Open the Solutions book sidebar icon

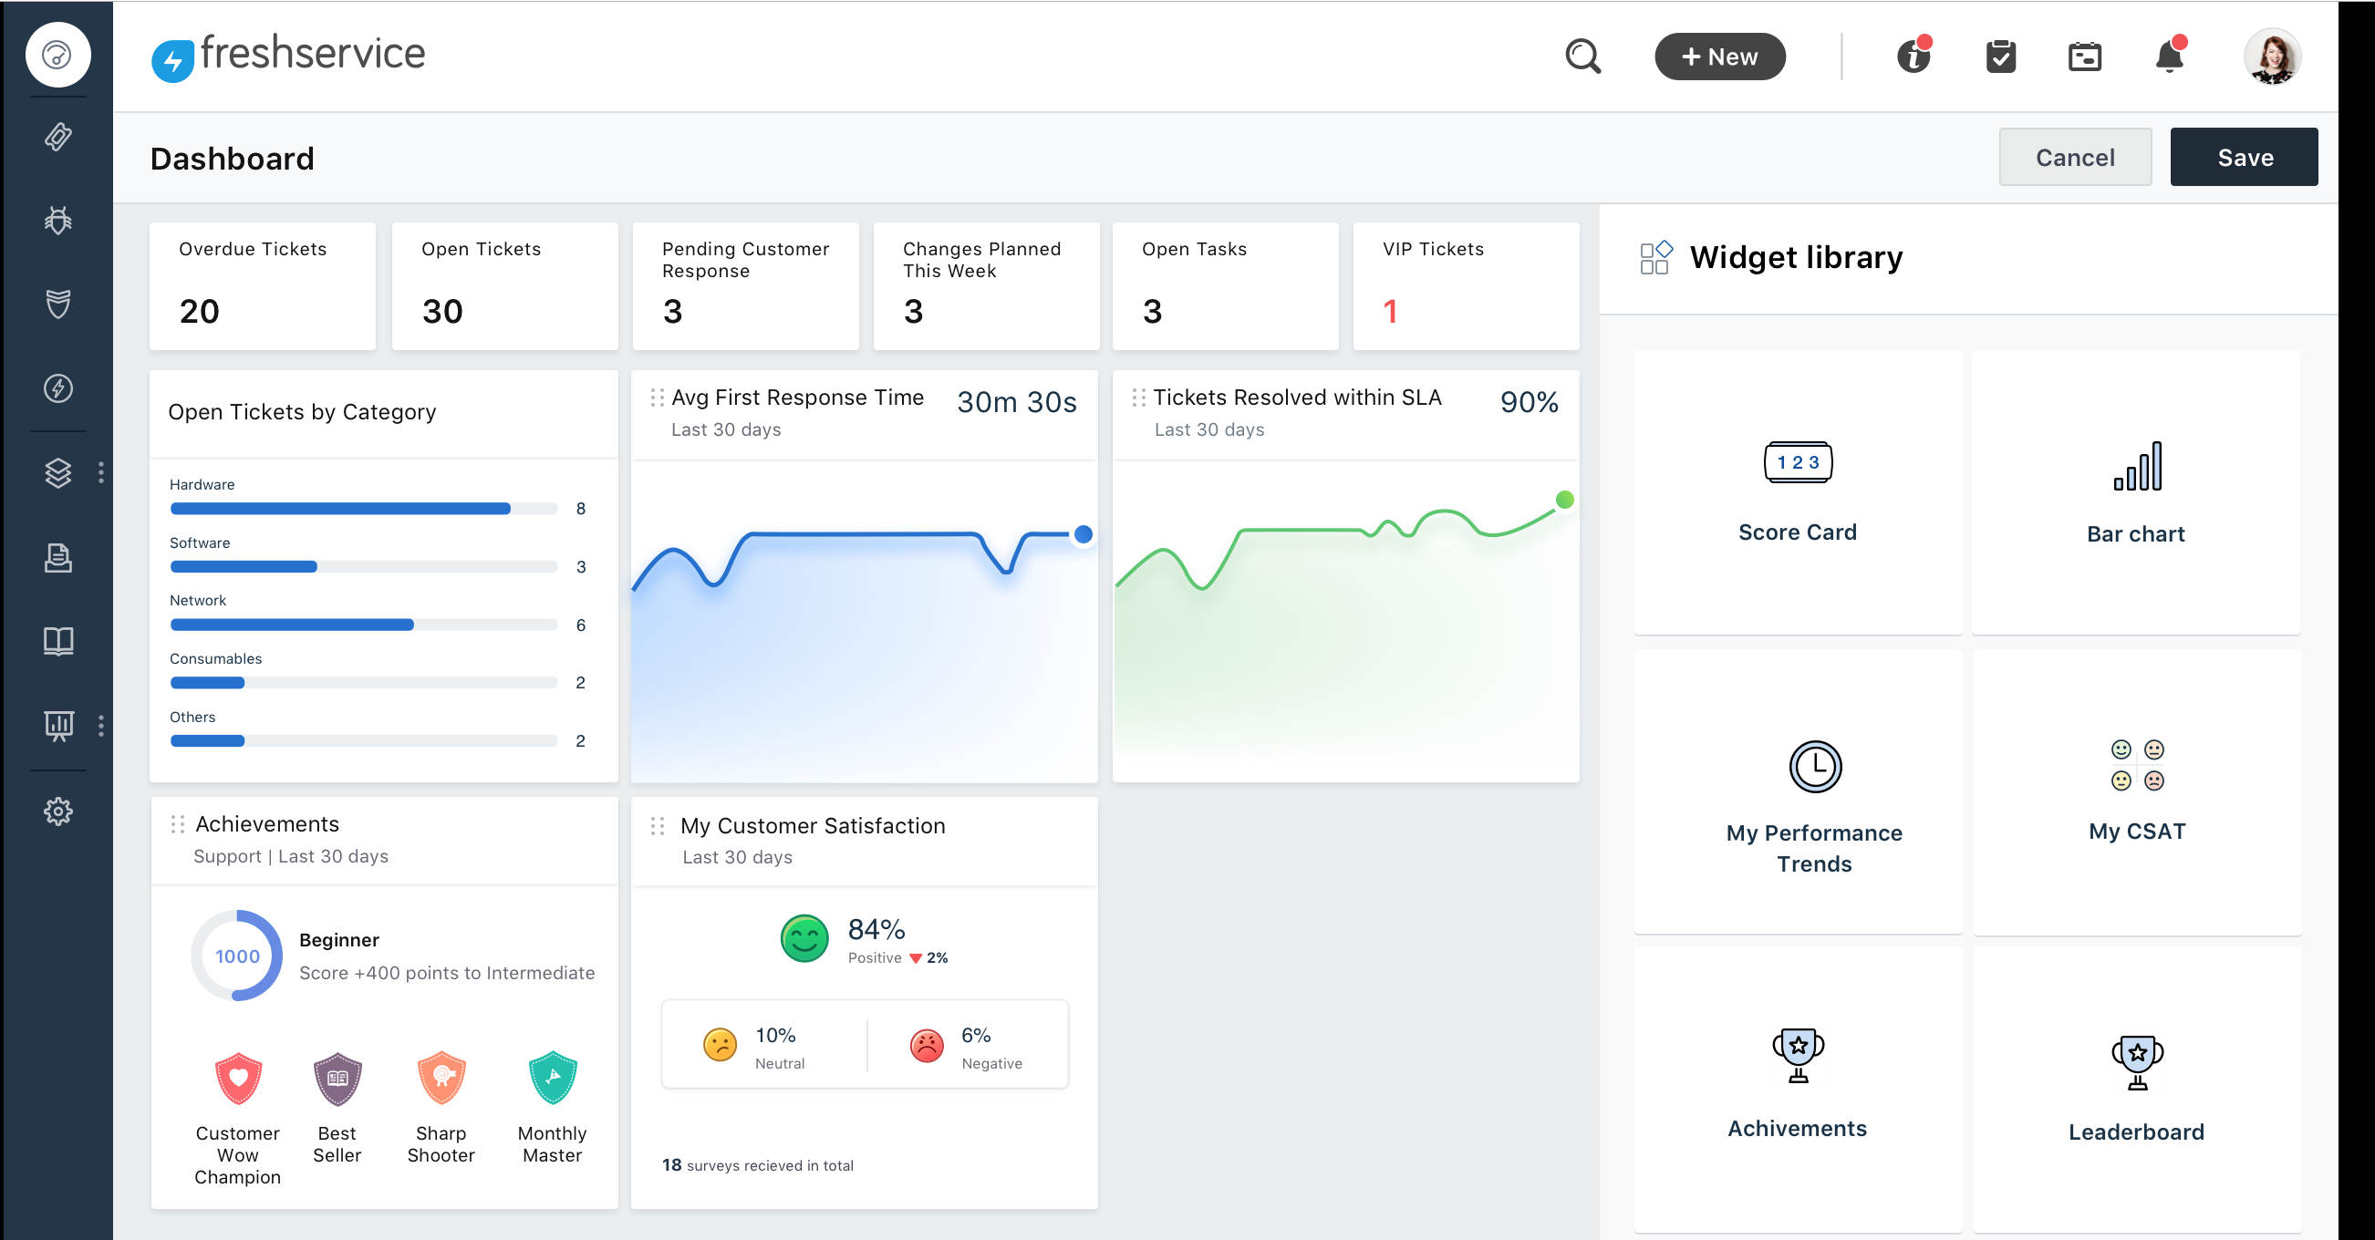point(58,641)
